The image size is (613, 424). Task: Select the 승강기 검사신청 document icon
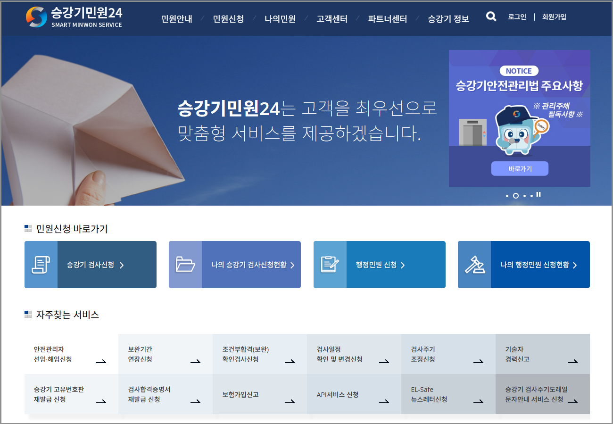(x=41, y=265)
